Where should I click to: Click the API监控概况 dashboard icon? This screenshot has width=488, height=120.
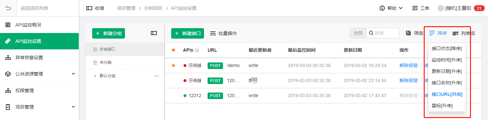click(8, 25)
